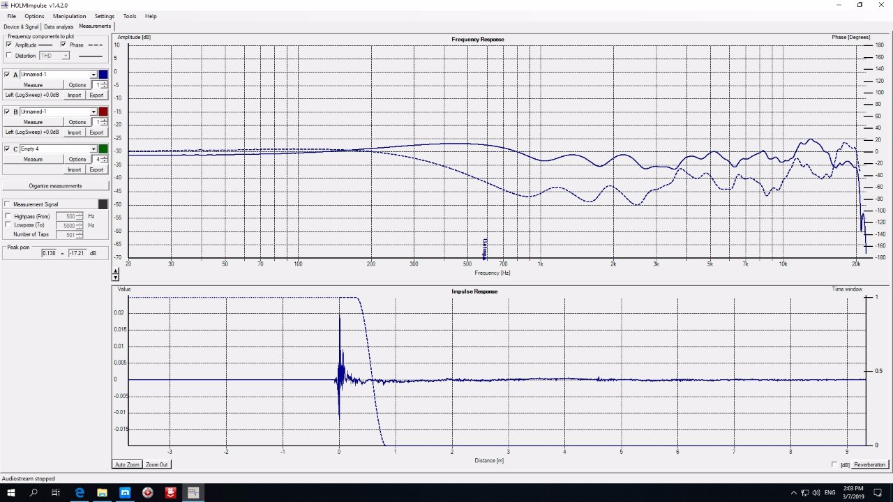Click Measure button for slot B
893x502 pixels.
pyautogui.click(x=33, y=122)
